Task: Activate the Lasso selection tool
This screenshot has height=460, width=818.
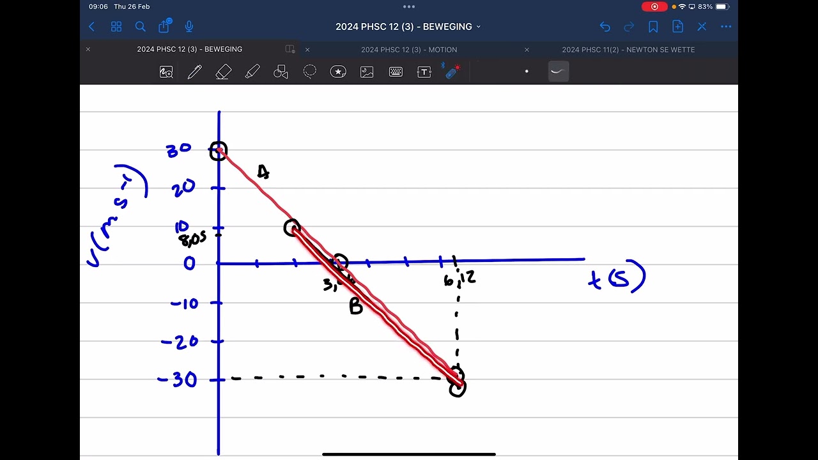Action: click(310, 72)
